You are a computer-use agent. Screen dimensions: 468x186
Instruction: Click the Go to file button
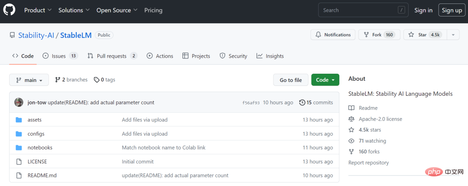coord(291,80)
